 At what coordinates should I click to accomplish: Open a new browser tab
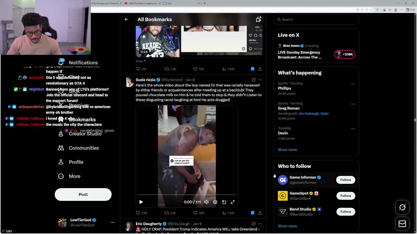pyautogui.click(x=205, y=3)
